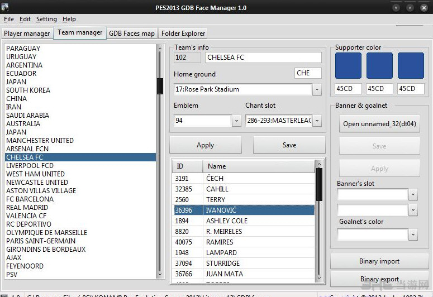Expand the second Banner's slot dropdown

coord(413,210)
